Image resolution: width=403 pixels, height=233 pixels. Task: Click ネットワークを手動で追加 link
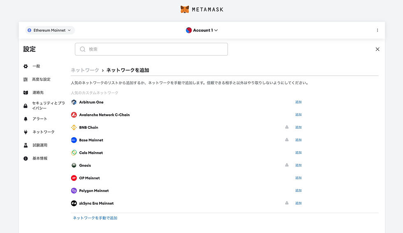click(95, 218)
